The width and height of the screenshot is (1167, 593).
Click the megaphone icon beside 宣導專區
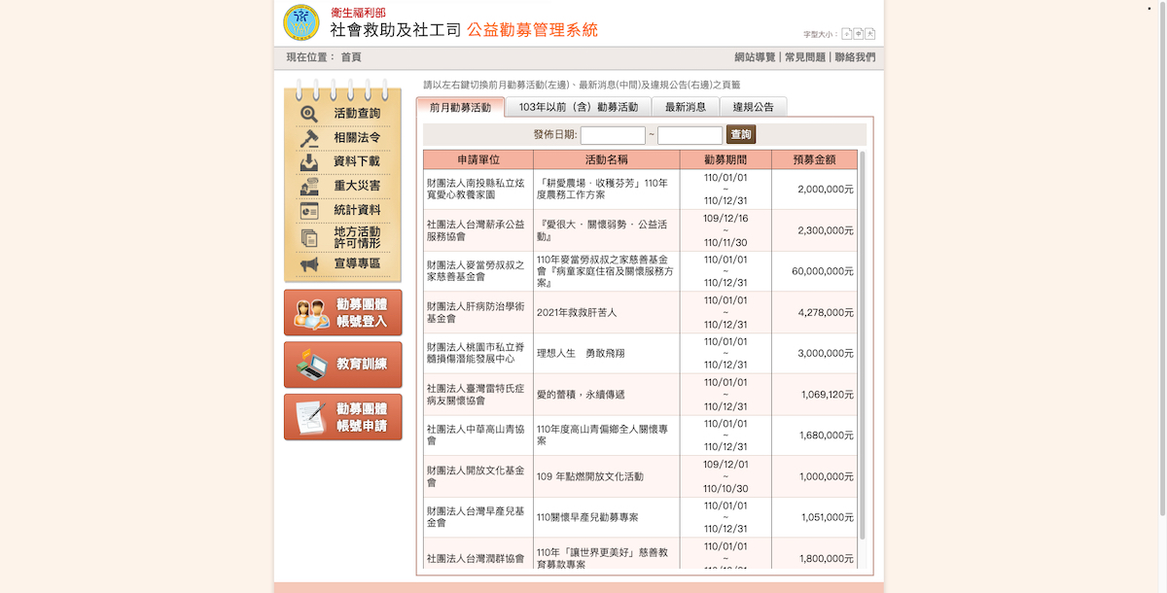tap(309, 264)
